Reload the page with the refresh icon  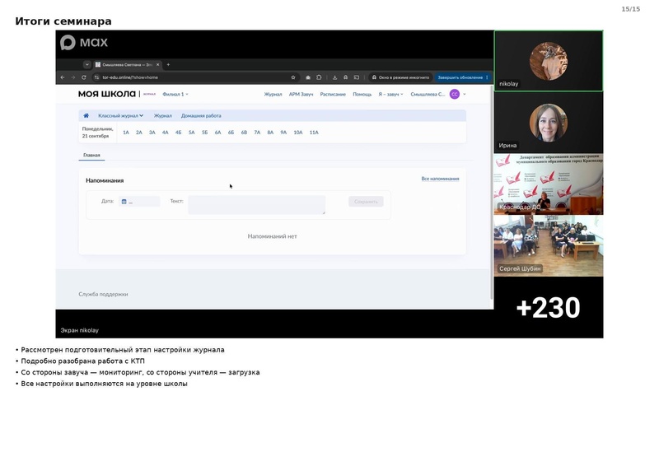click(x=84, y=77)
